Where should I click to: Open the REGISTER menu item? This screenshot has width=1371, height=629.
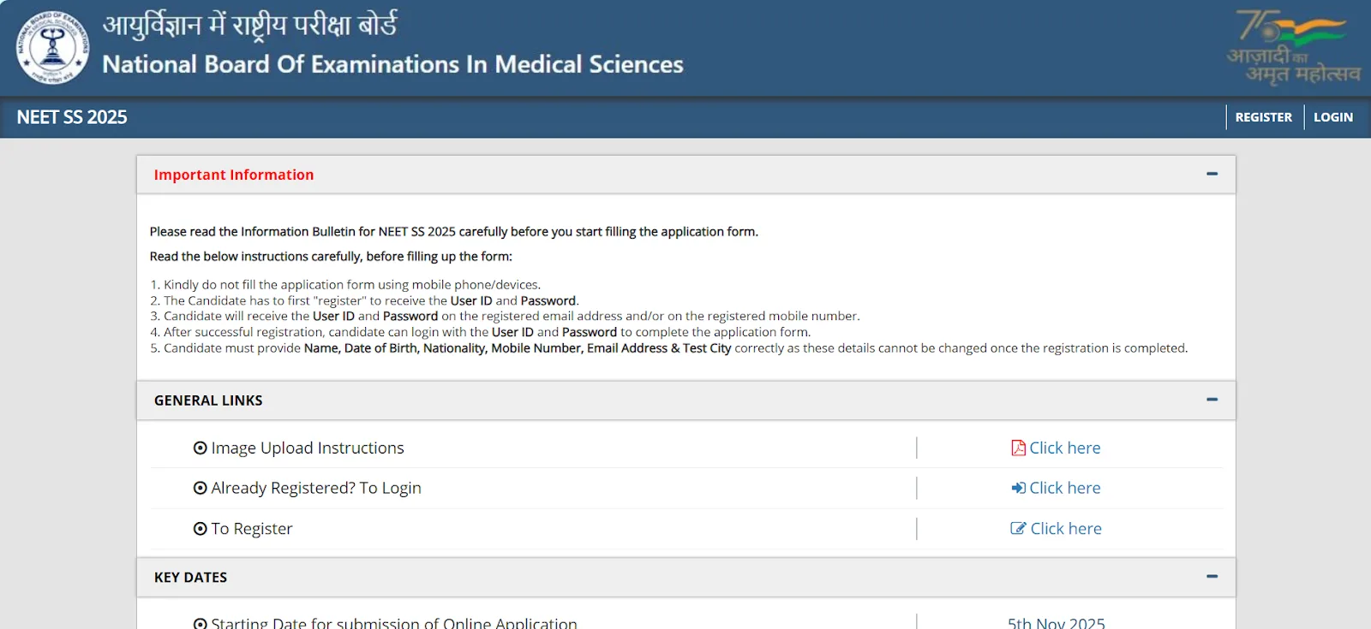coord(1263,116)
